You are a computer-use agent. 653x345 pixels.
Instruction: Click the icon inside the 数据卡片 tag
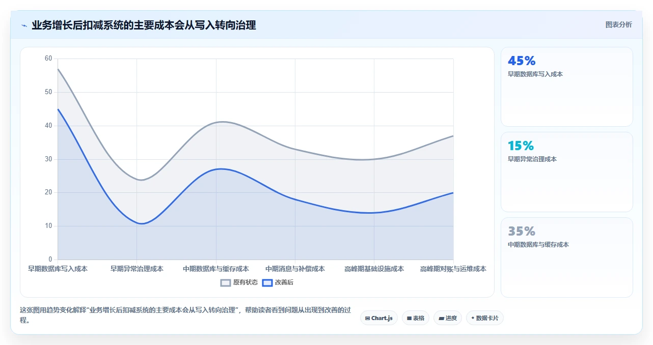tap(473, 318)
